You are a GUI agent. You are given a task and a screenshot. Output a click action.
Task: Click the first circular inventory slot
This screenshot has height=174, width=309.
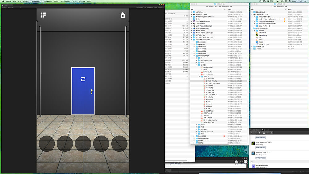[48, 144]
